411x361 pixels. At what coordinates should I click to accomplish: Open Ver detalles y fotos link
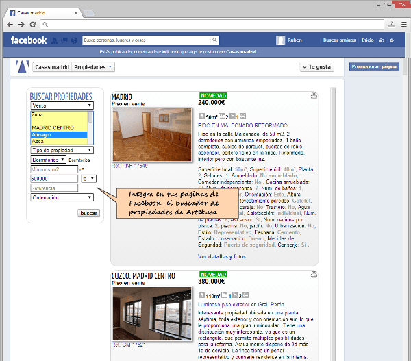(x=221, y=256)
